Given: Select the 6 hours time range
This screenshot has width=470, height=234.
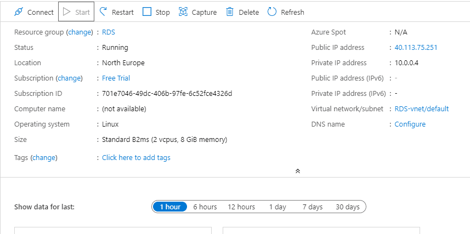Looking at the screenshot, I should click(205, 207).
